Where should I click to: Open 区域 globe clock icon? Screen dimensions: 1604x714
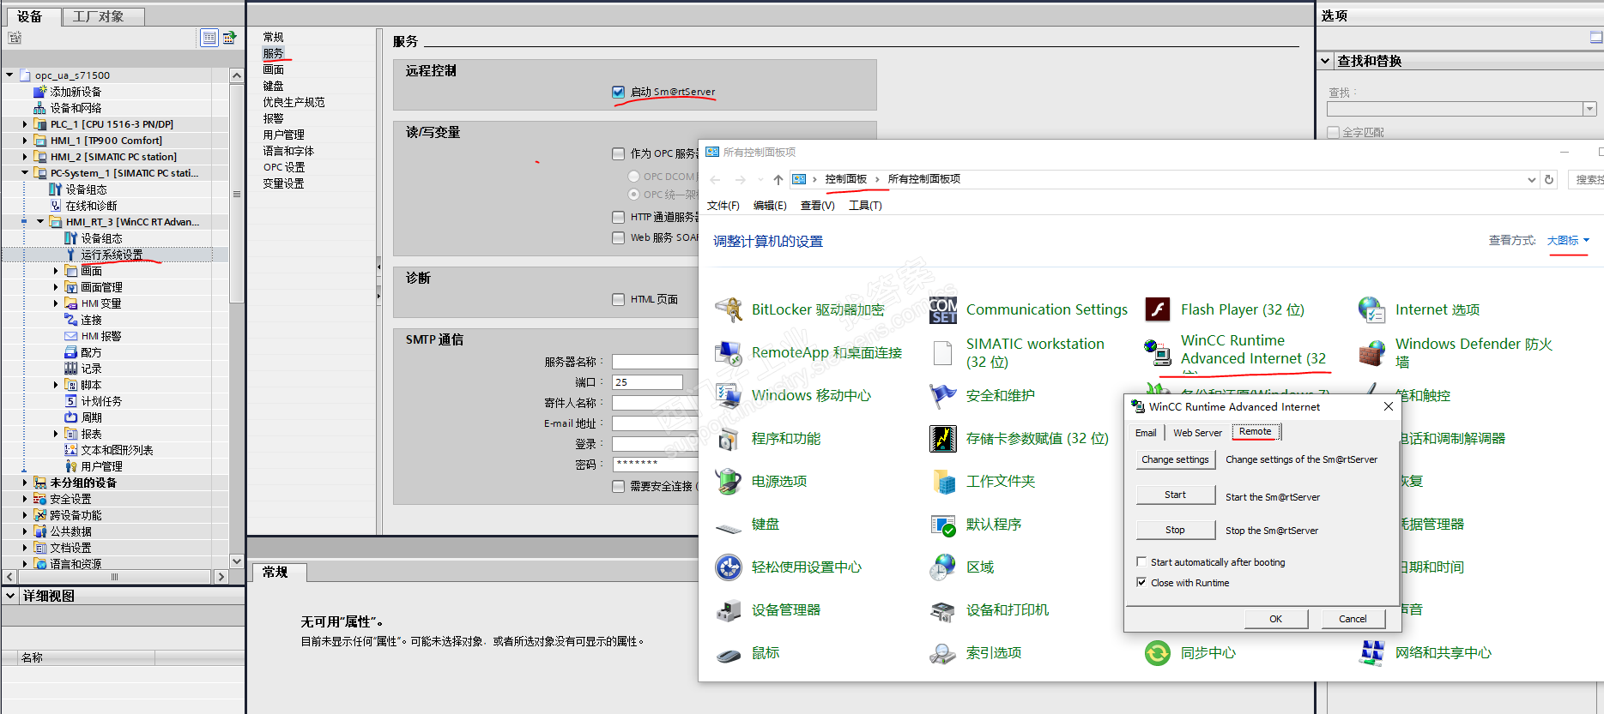[x=943, y=567]
